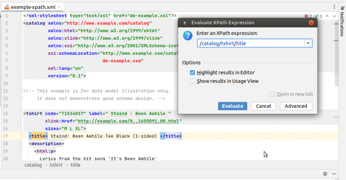Select tshirt in the breadcrumb bar
The height and width of the screenshot is (180, 346).
(x=56, y=165)
